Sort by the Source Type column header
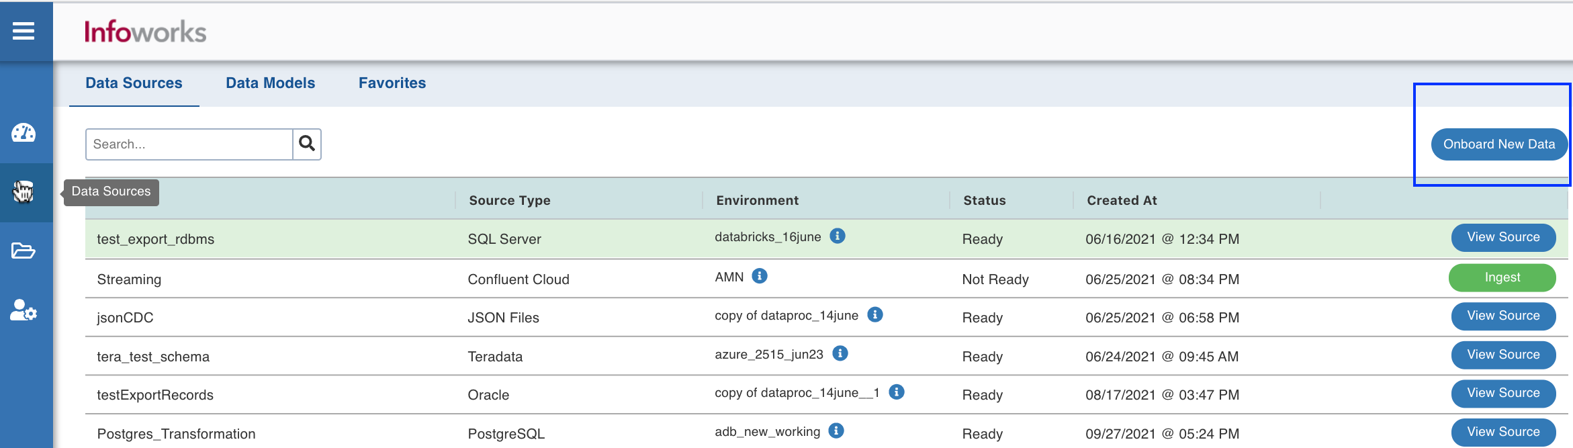 click(x=510, y=200)
